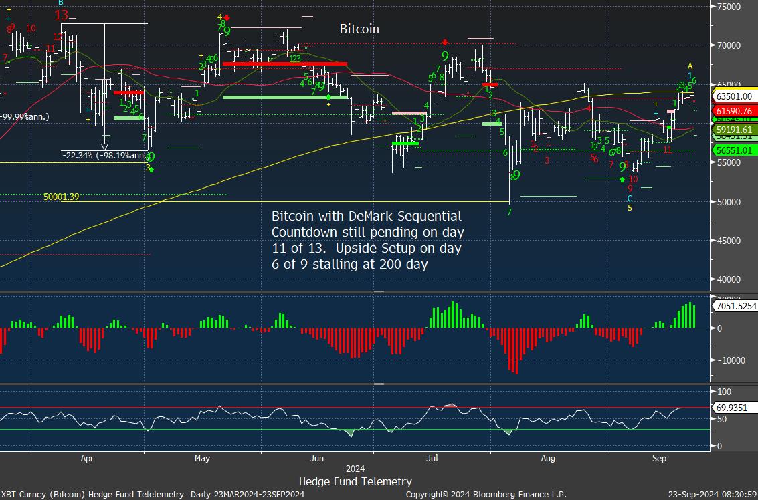Image resolution: width=758 pixels, height=500 pixels.
Task: Click the white 63501.00 last price tag
Action: (x=735, y=96)
